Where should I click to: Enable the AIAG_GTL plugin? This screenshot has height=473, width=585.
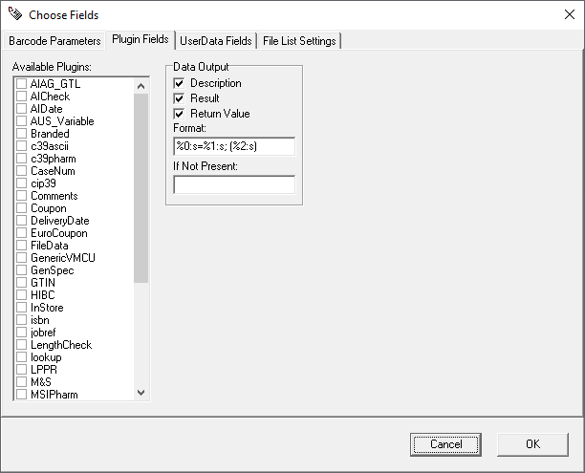(x=21, y=84)
